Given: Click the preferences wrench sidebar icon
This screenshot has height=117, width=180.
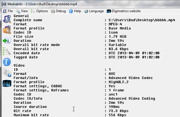Looking at the screenshot, I should [7, 51].
